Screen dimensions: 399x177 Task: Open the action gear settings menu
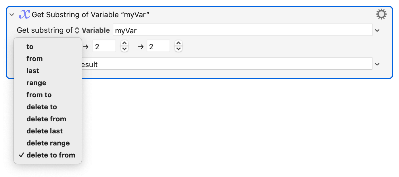click(x=381, y=14)
